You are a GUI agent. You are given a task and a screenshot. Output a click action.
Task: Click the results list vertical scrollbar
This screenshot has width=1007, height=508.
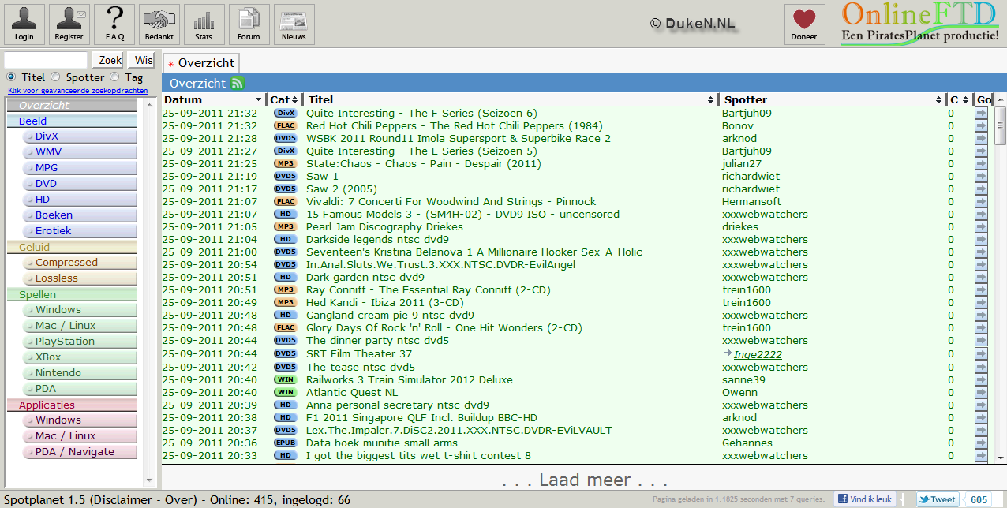(1000, 278)
